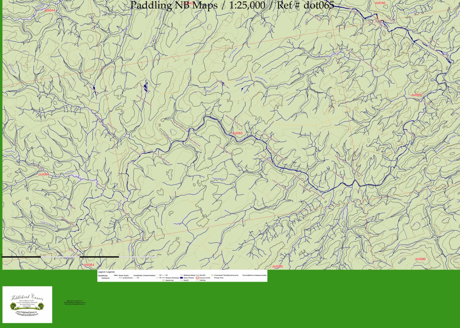Click the County-Comte legend swatch

tap(197, 278)
